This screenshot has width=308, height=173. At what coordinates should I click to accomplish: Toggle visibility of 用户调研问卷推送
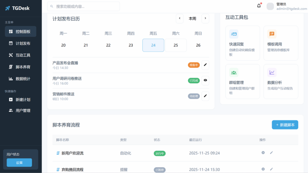pyautogui.click(x=205, y=80)
